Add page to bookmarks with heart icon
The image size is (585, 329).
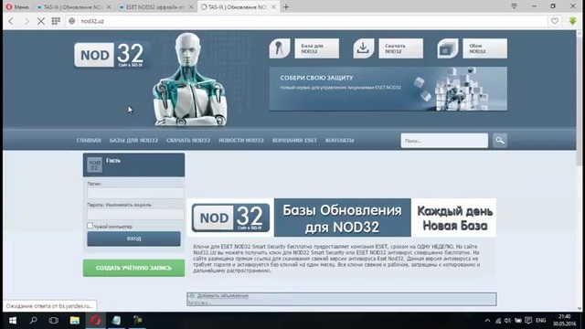555,21
